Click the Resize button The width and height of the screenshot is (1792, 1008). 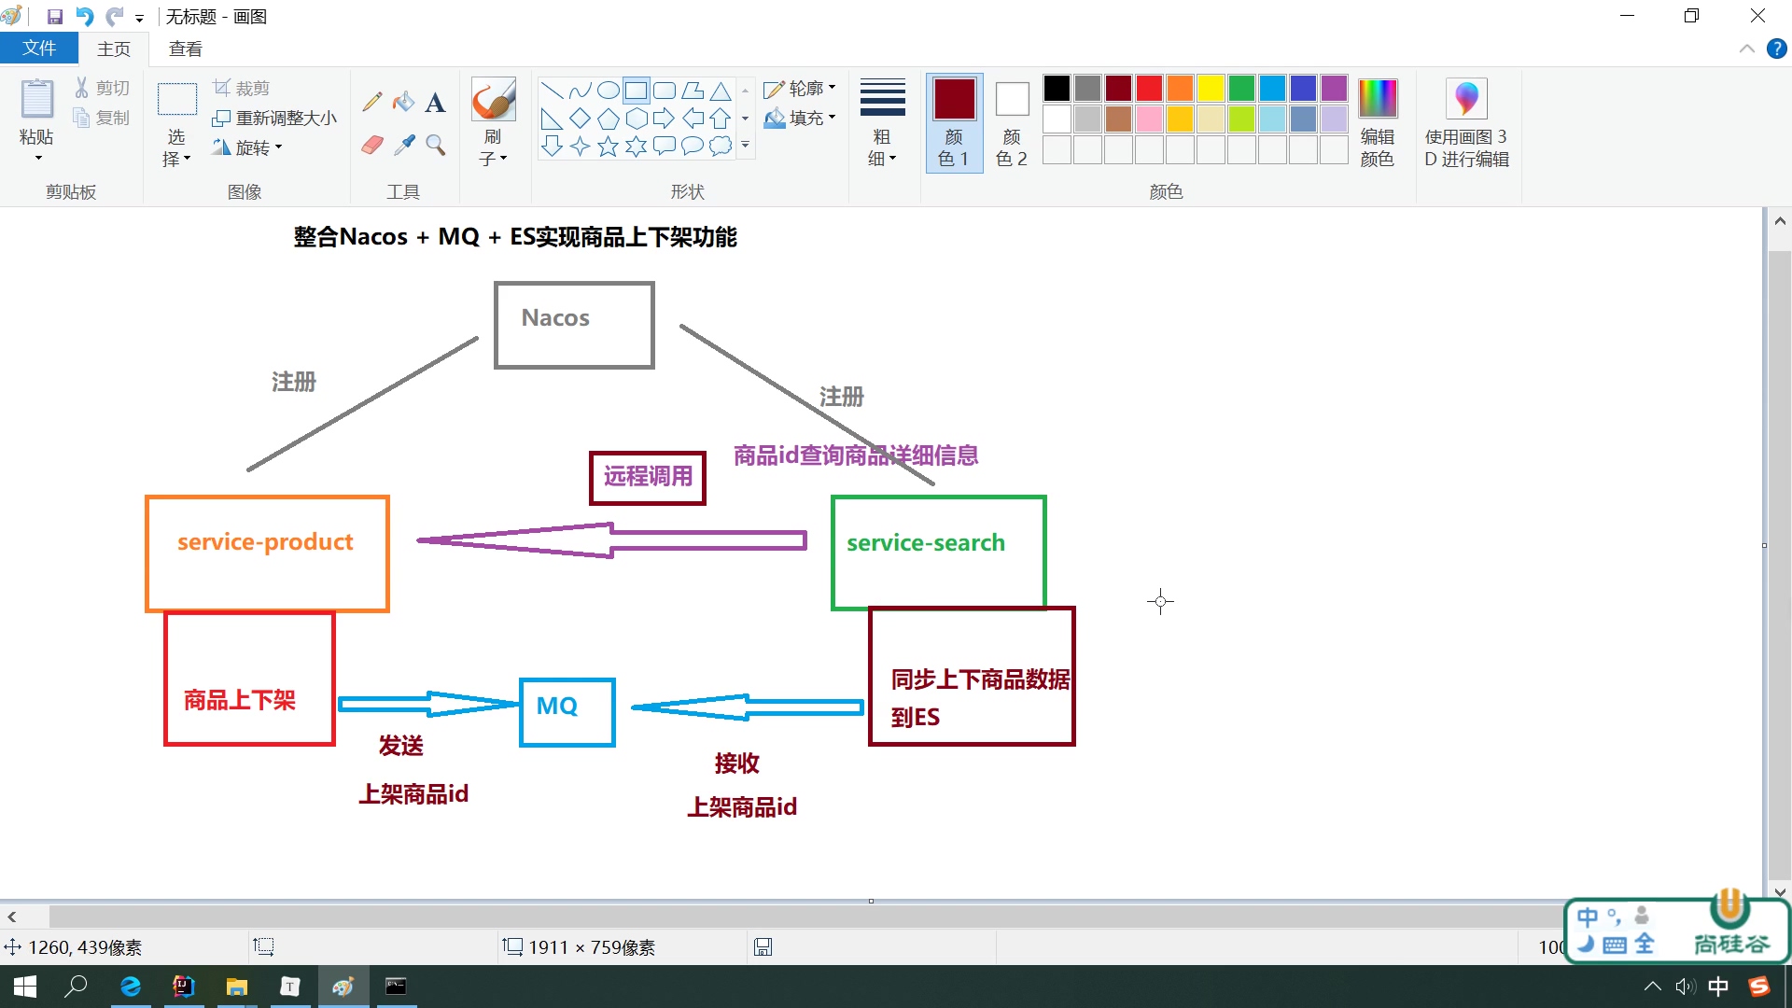[275, 118]
